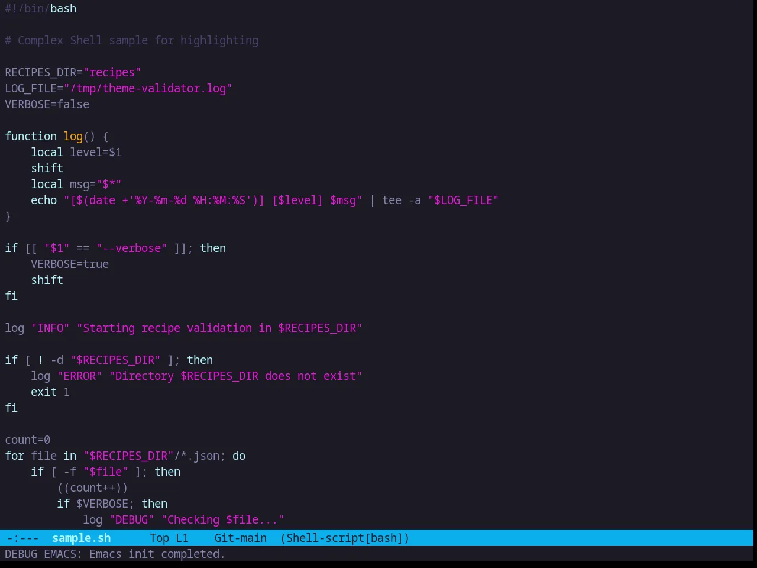The image size is (757, 568).
Task: Click the Git-main version control indicator
Action: [x=240, y=538]
